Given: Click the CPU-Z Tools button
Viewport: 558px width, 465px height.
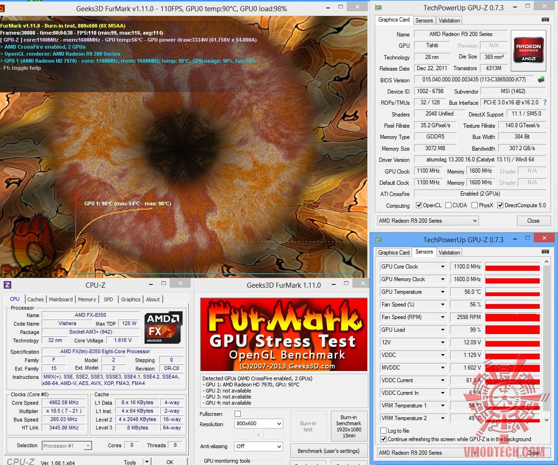Looking at the screenshot, I should click(130, 462).
